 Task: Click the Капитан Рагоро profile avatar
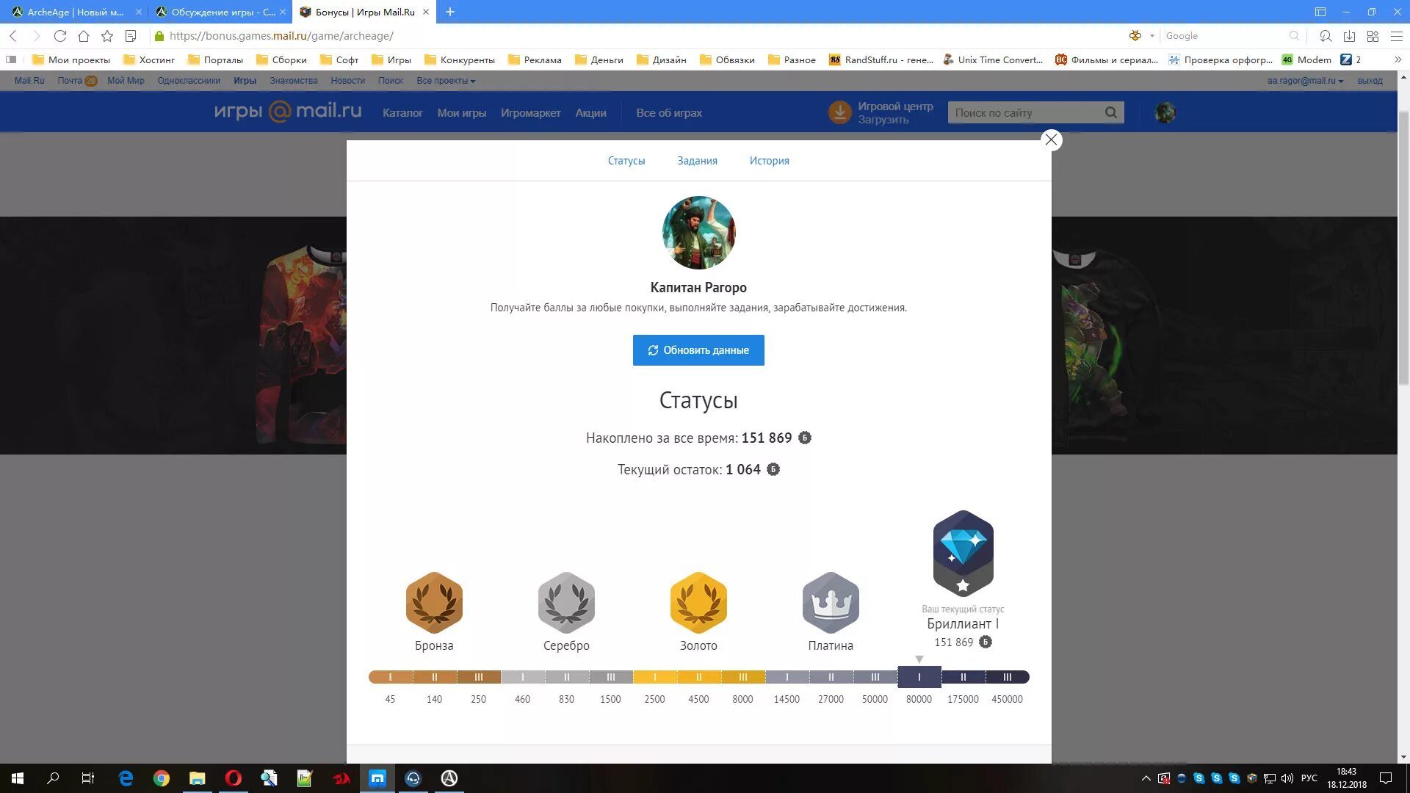pyautogui.click(x=698, y=233)
